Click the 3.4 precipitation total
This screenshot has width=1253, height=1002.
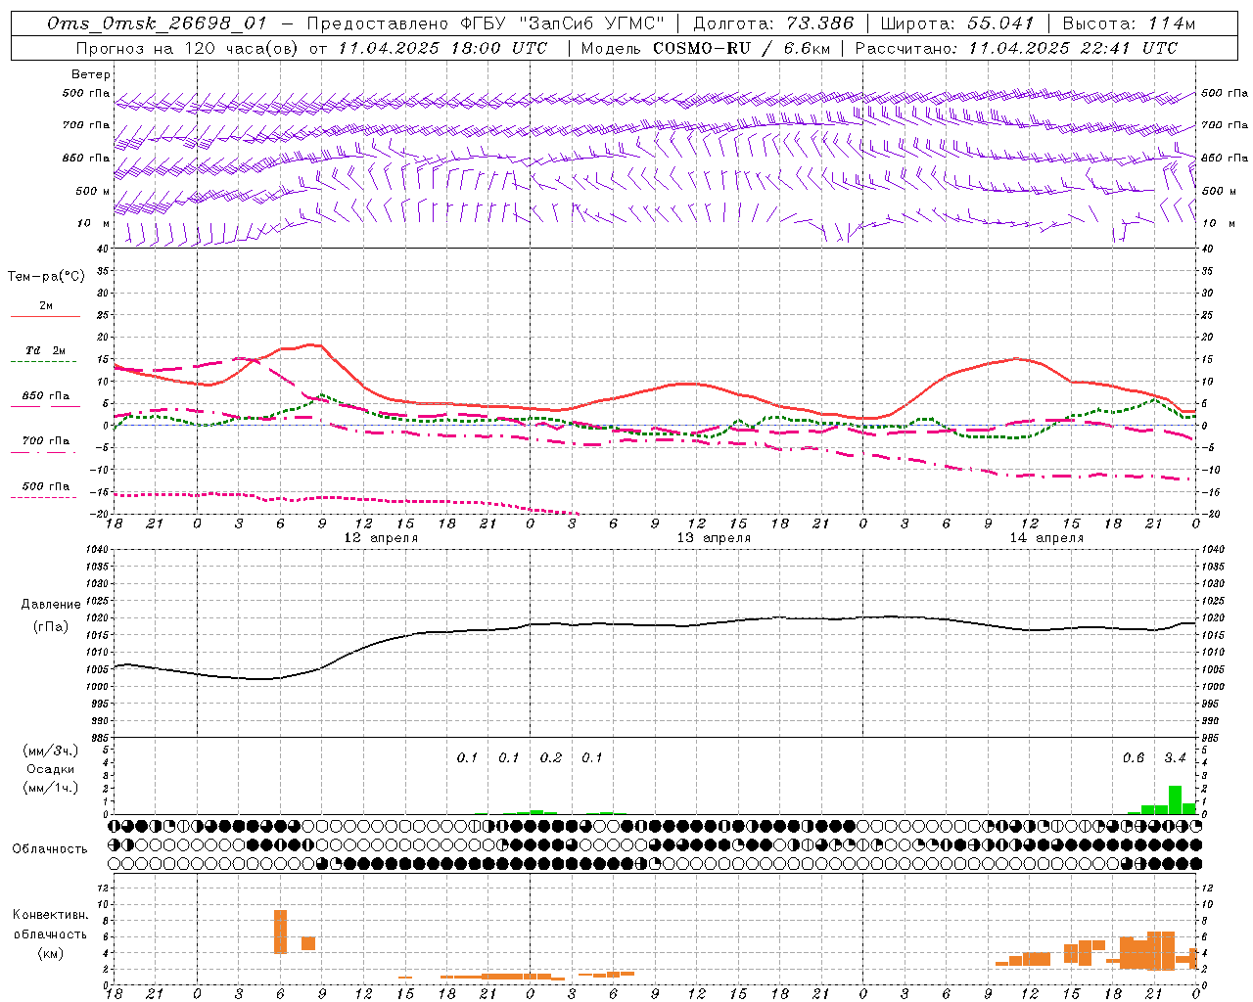1175,758
